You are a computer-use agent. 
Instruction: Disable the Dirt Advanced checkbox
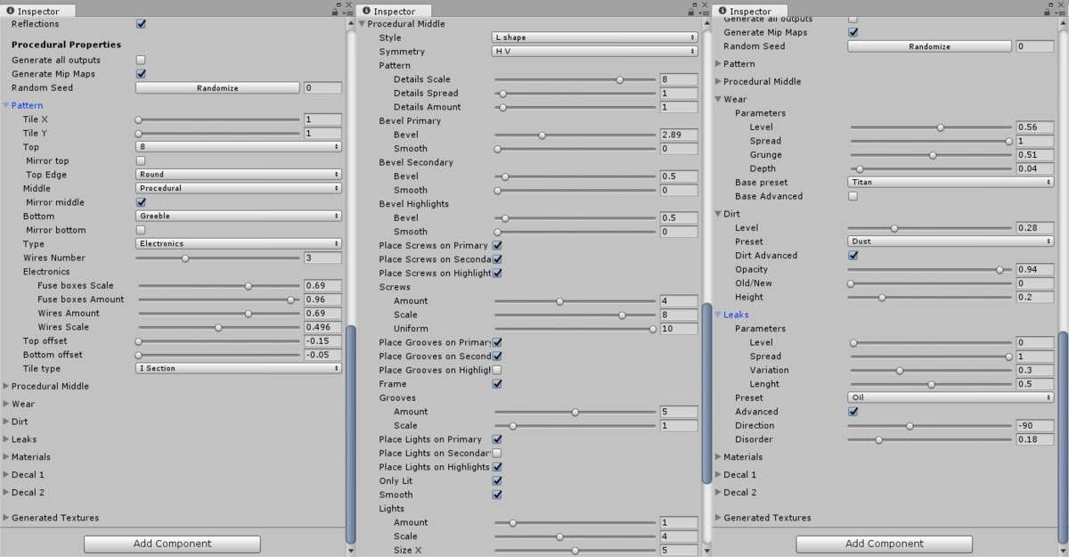(853, 256)
